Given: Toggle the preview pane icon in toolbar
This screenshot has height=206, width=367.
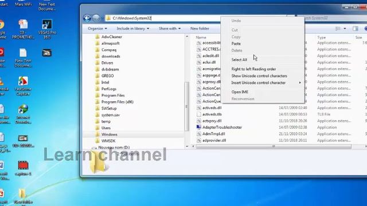Looking at the screenshot, I should coord(356,29).
